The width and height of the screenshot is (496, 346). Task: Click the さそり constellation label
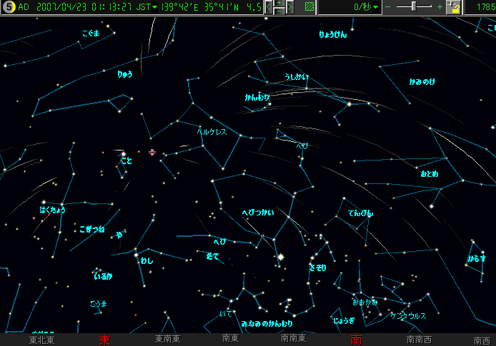coord(317,266)
